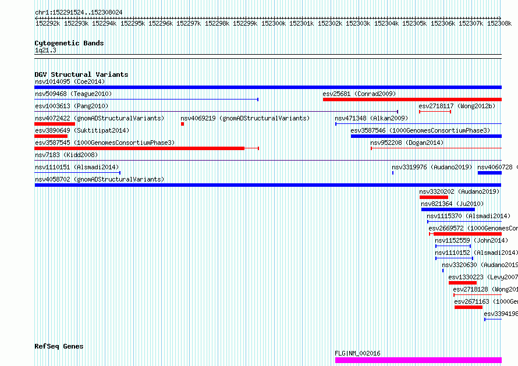Open the nsv509468 (Teague2010) variant label
This screenshot has width=518, height=366.
click(x=73, y=94)
